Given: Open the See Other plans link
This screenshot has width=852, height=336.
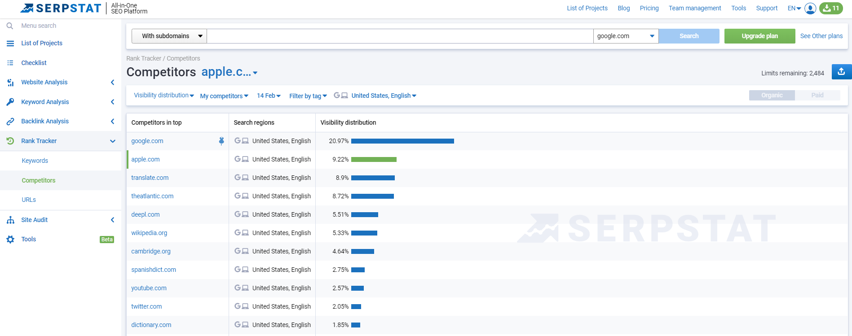Looking at the screenshot, I should pos(821,36).
